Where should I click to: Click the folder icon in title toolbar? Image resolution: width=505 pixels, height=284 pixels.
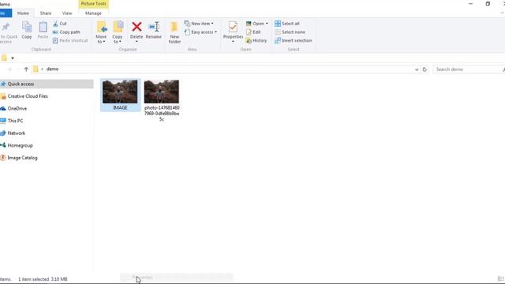tap(4, 58)
